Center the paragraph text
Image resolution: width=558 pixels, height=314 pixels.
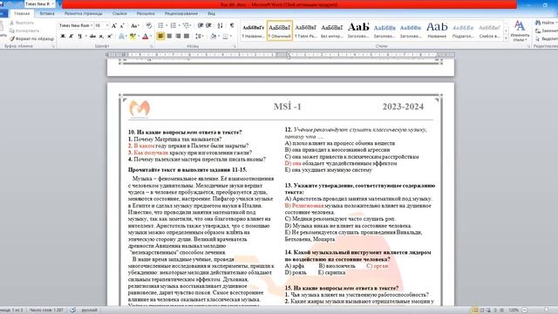(169, 36)
